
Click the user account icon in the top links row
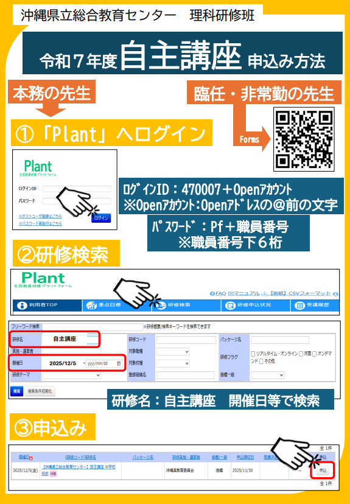point(335,294)
